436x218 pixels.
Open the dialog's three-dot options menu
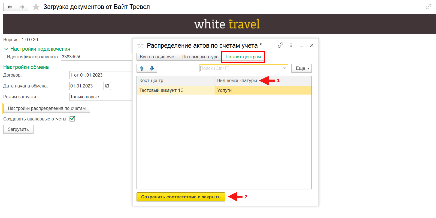(x=291, y=45)
